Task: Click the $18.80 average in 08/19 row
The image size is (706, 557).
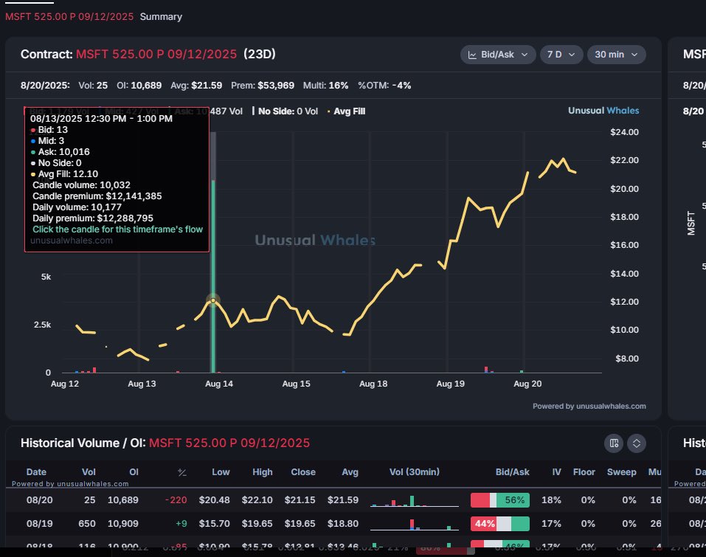Action: [x=342, y=524]
